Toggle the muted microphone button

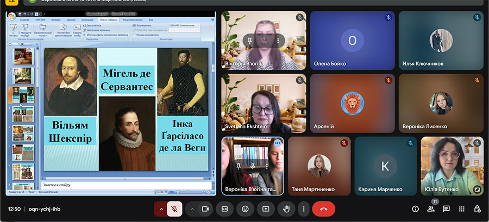pyautogui.click(x=174, y=209)
